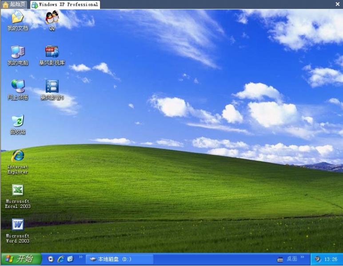
Task: Launch Internet Explorer from Quick Launch
Action: (x=60, y=259)
